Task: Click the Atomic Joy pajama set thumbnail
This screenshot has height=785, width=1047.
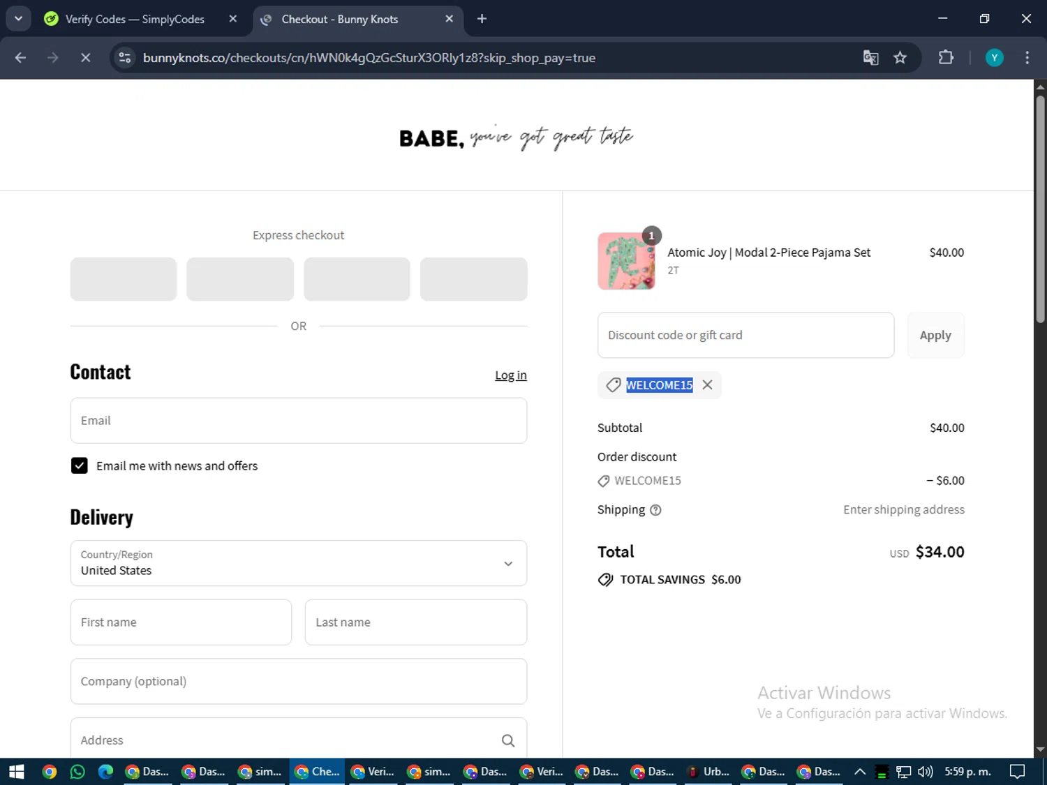Action: click(x=626, y=261)
